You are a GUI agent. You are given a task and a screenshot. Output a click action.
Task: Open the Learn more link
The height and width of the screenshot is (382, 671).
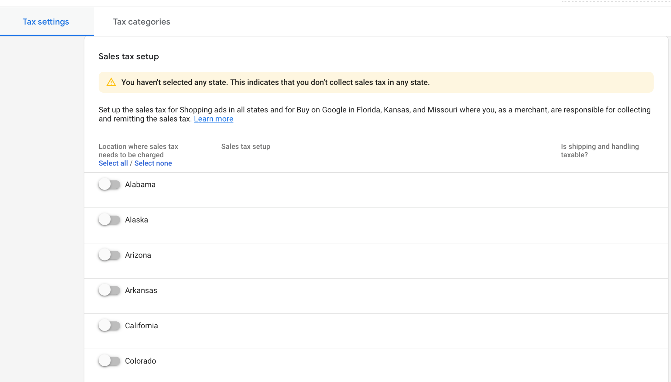[213, 119]
